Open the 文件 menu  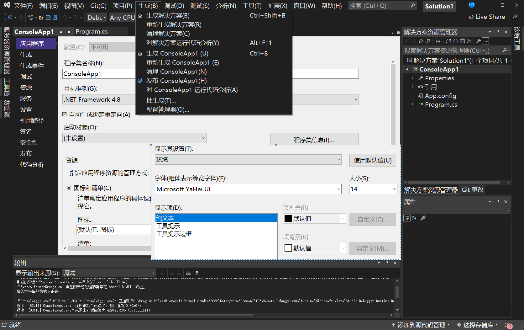(24, 6)
